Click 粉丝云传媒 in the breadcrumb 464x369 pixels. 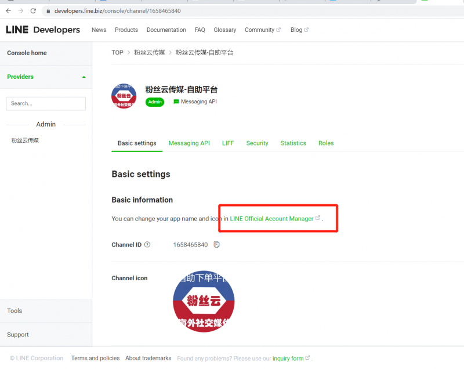(x=150, y=53)
